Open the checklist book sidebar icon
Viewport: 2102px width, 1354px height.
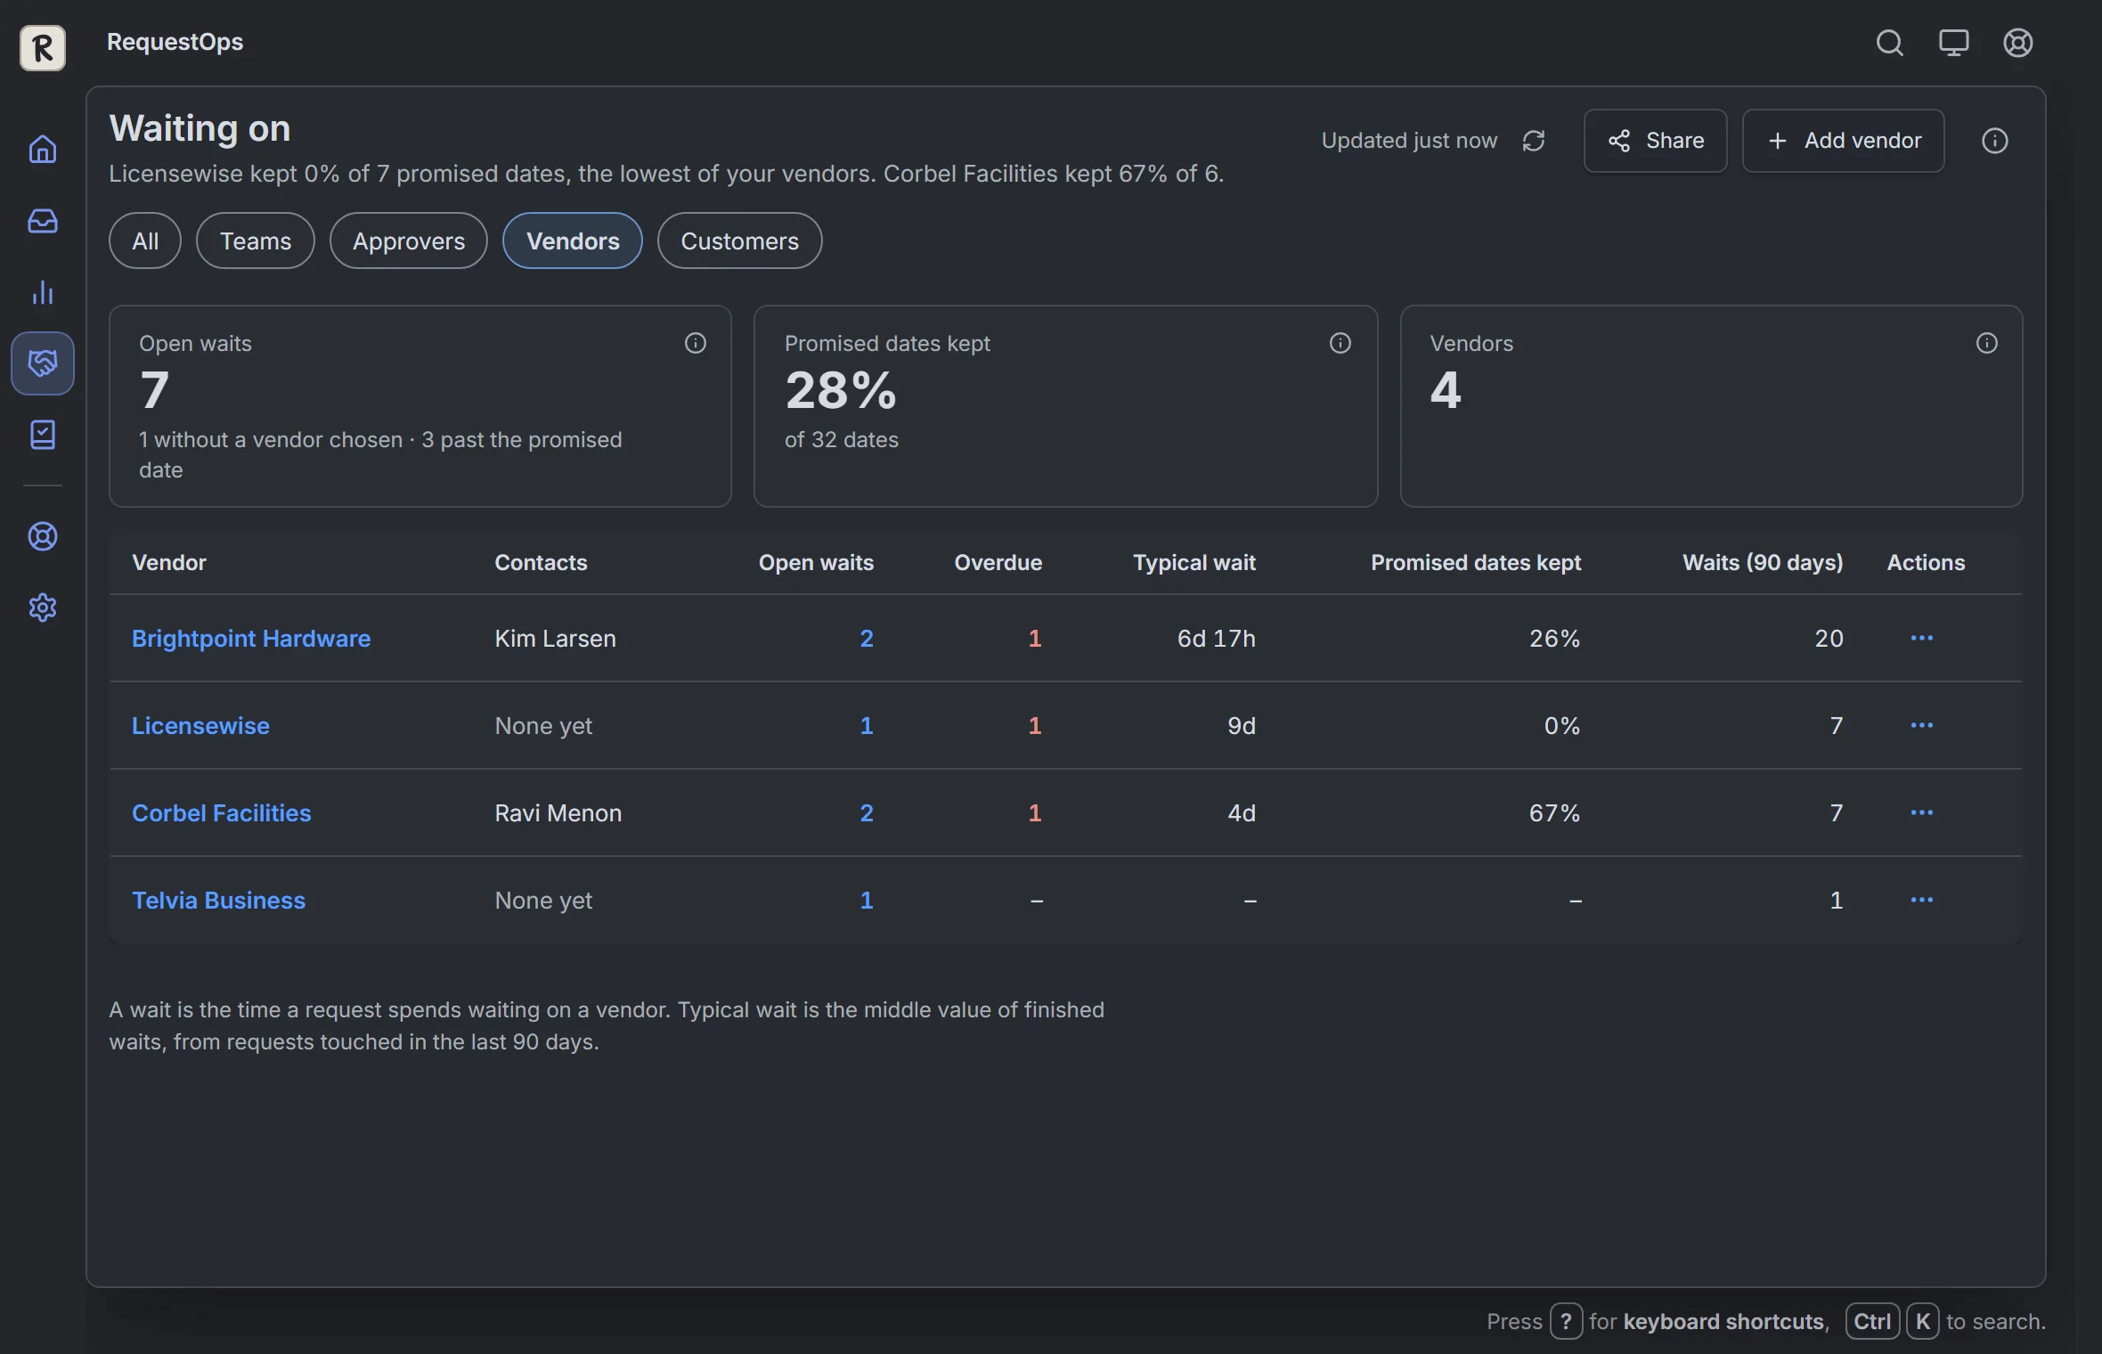pos(43,435)
